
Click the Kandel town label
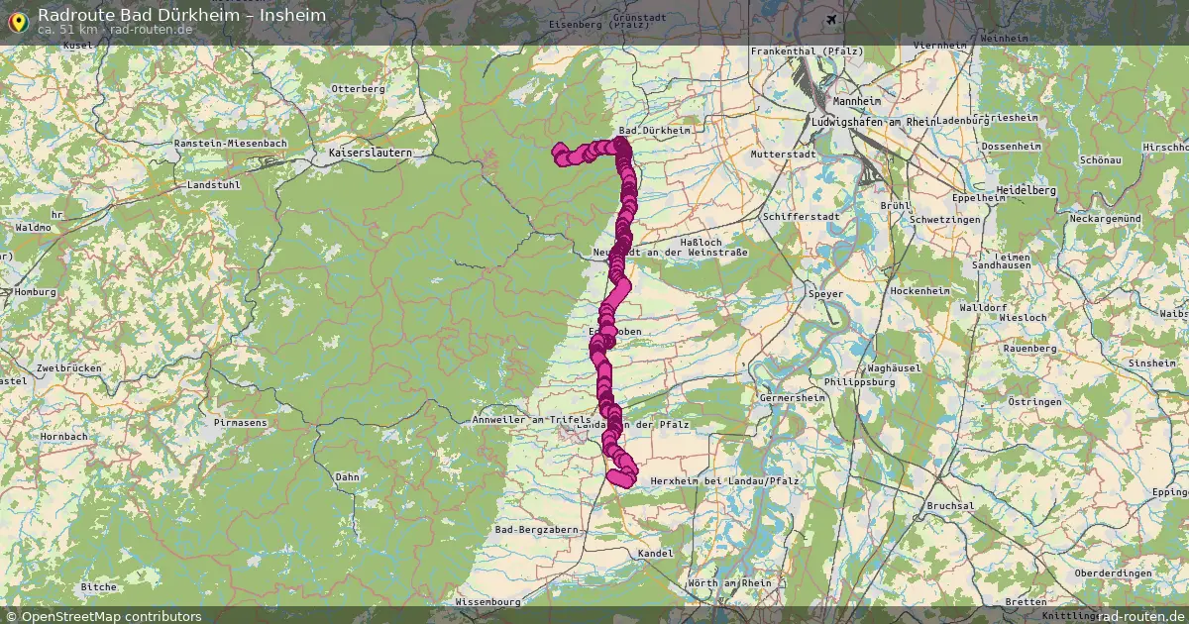click(655, 554)
